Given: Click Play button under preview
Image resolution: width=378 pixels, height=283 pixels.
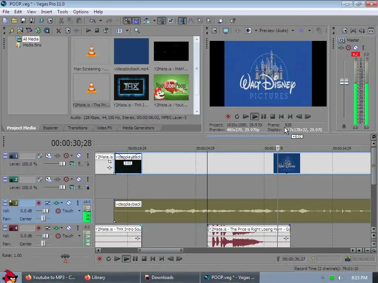Looking at the screenshot, I should coord(254,116).
